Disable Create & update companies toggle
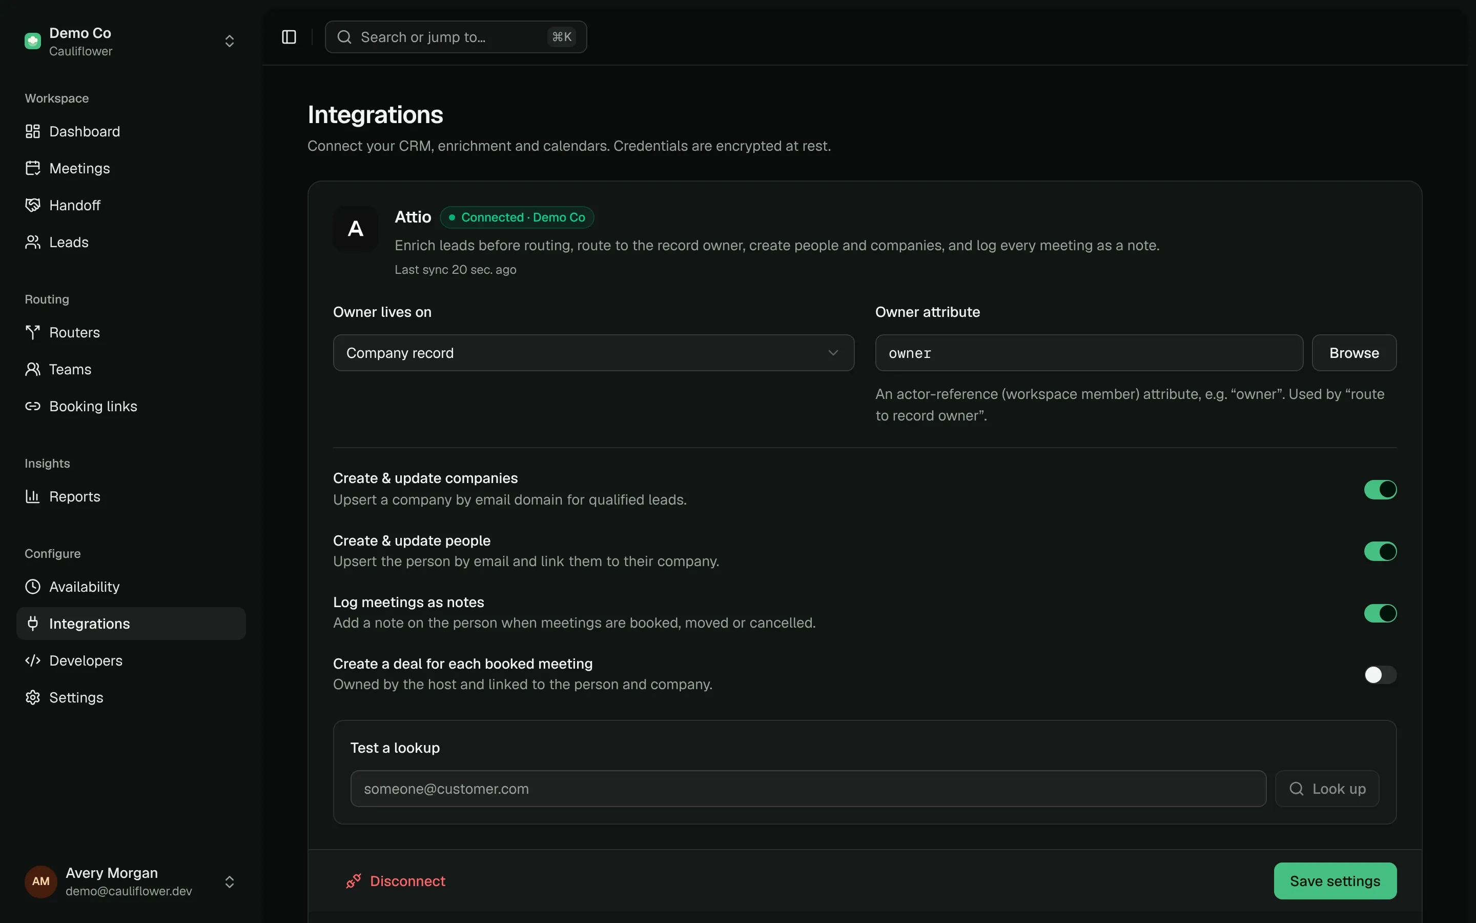 [1380, 490]
